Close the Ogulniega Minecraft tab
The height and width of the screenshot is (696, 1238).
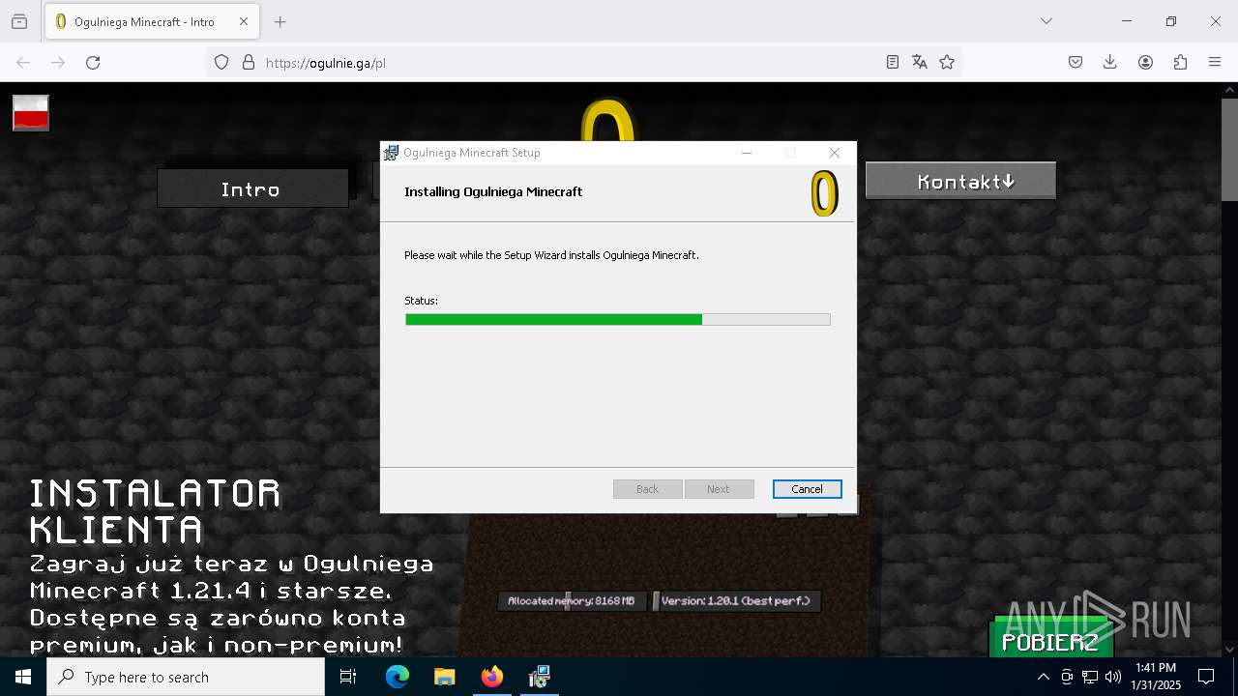point(244,21)
